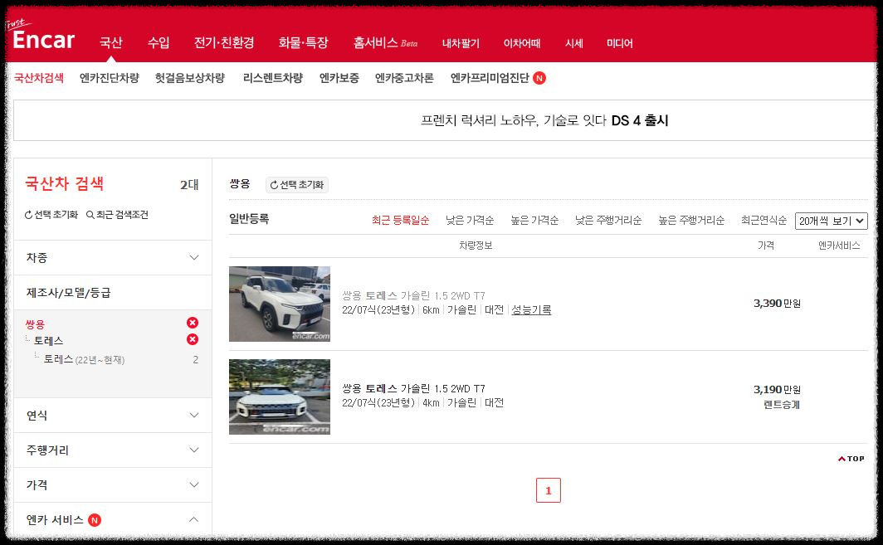Sort listings by 낮은 주행거리순
Screen dimensions: 883x545
pos(608,220)
